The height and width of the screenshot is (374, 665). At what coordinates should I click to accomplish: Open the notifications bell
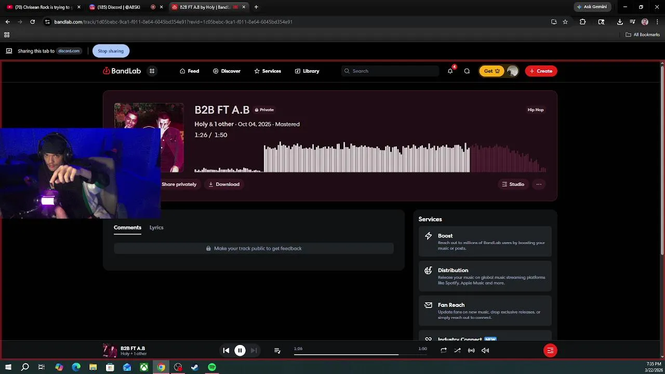click(x=450, y=71)
